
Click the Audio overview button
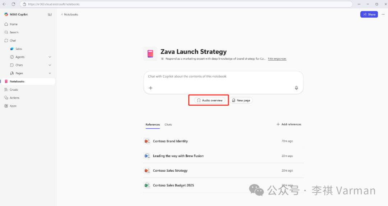[209, 100]
